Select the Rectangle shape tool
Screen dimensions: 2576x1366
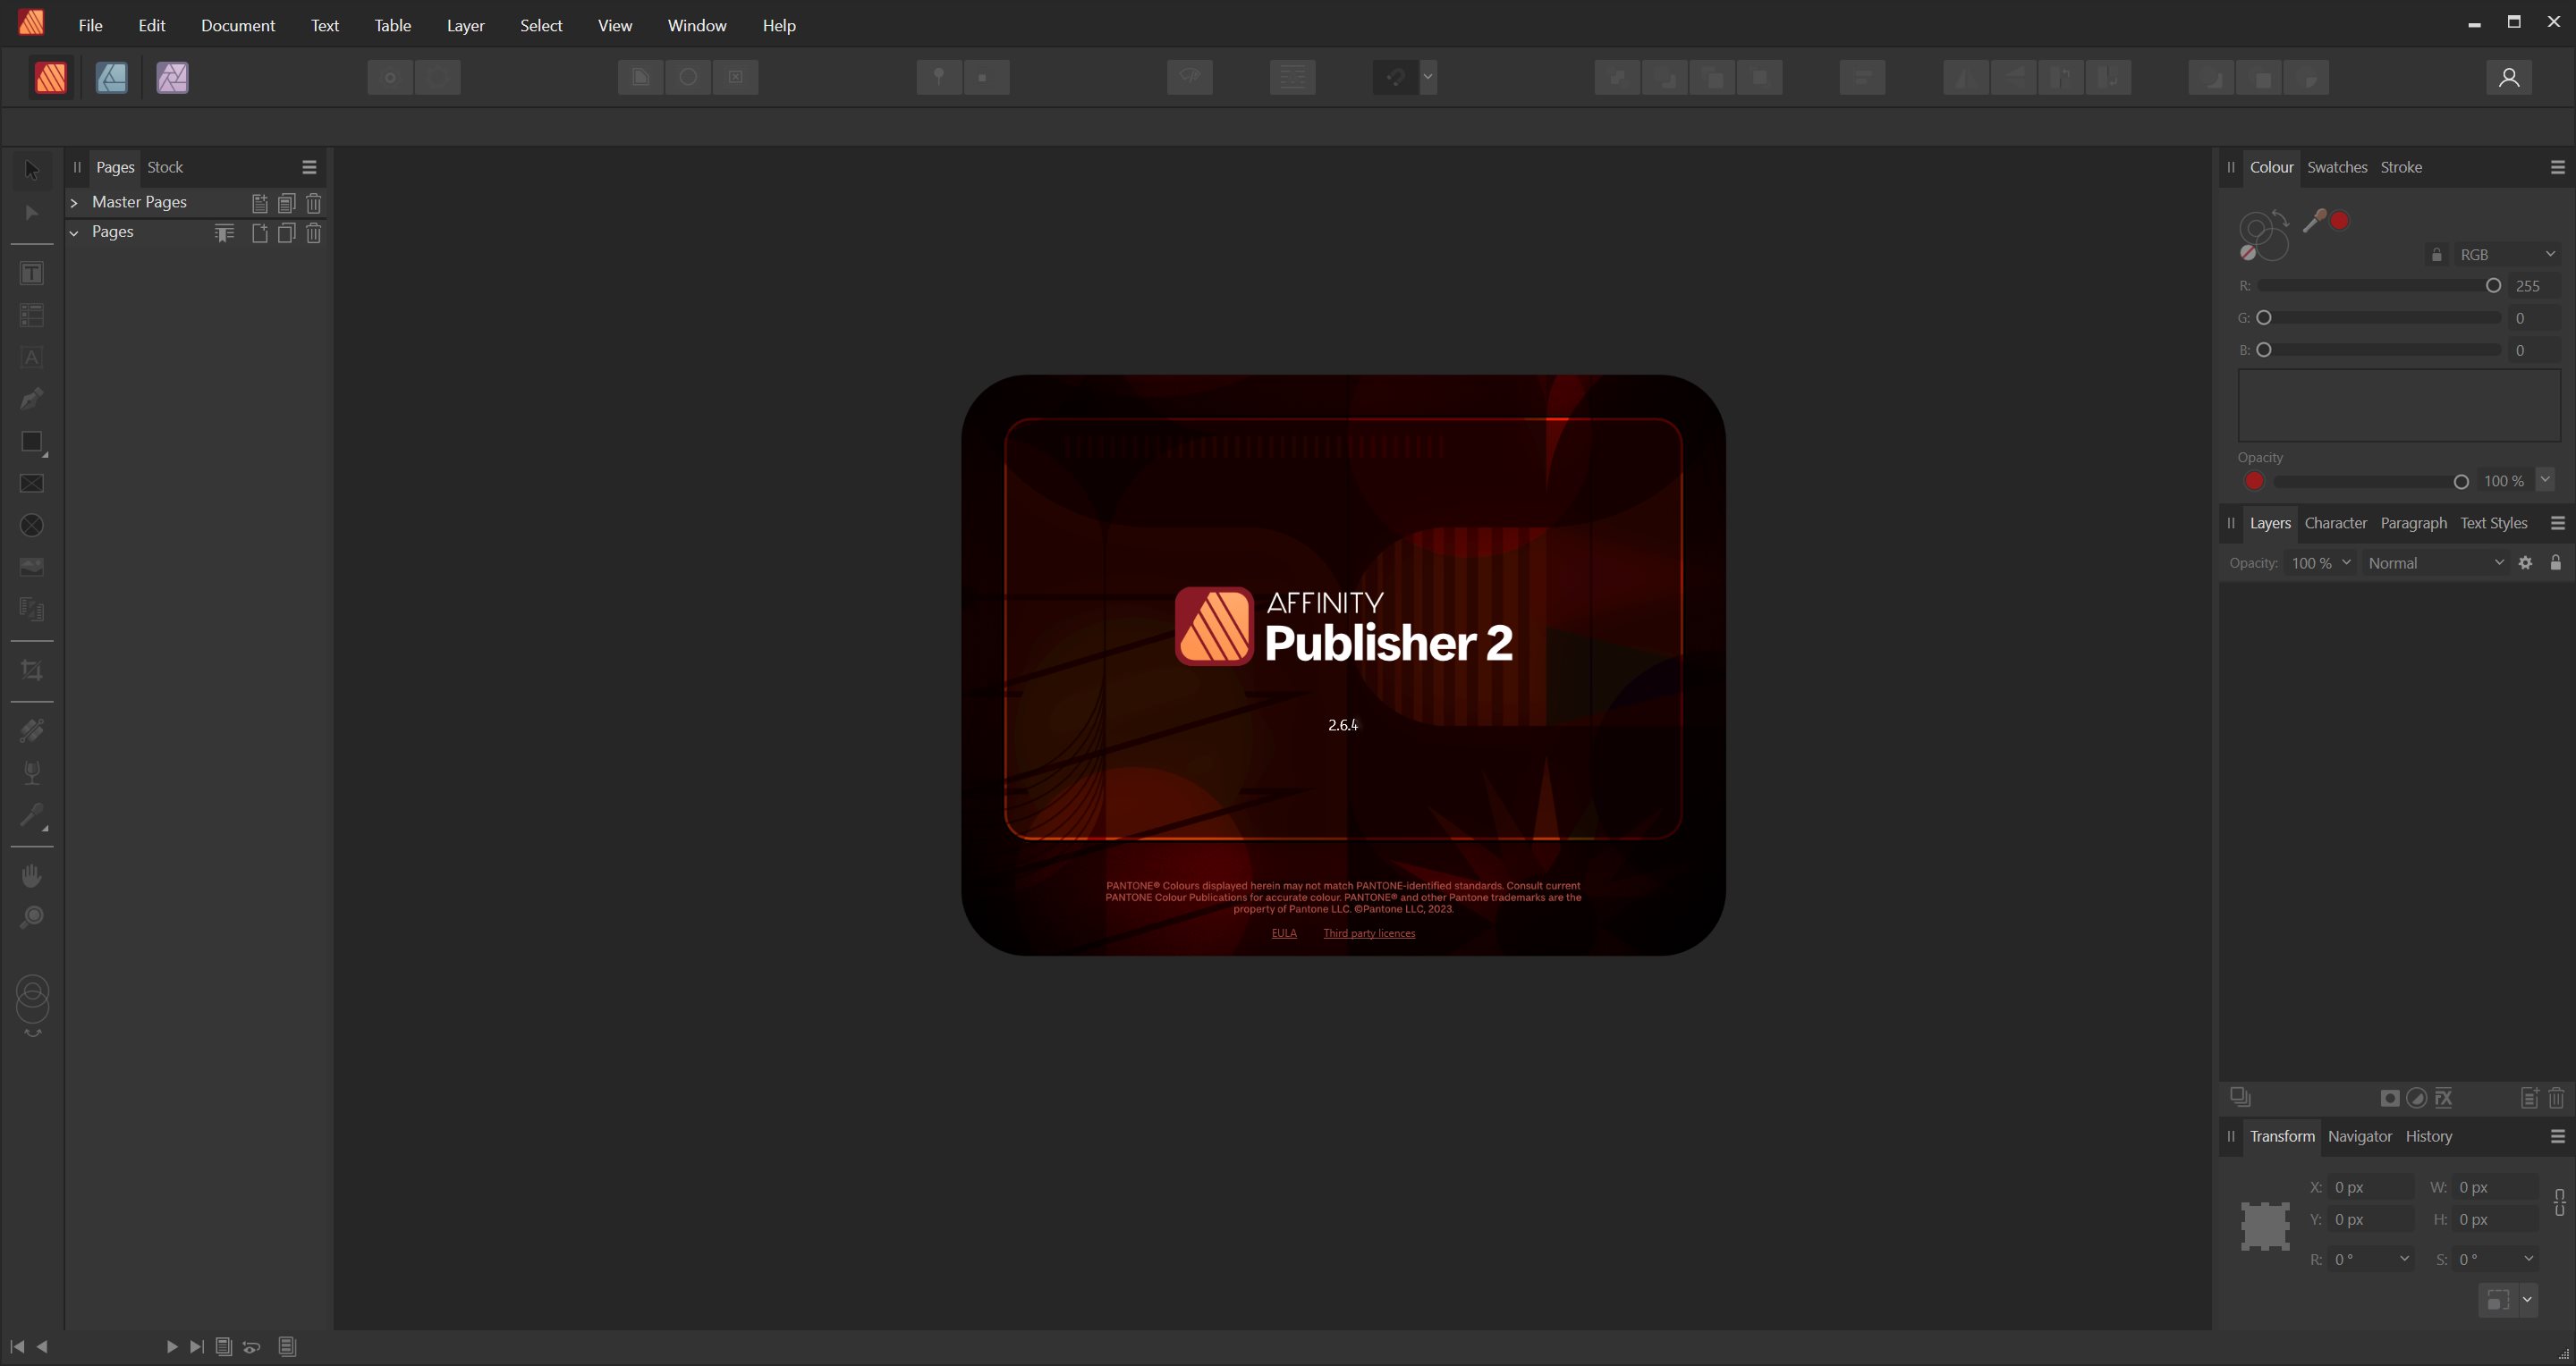click(x=32, y=442)
